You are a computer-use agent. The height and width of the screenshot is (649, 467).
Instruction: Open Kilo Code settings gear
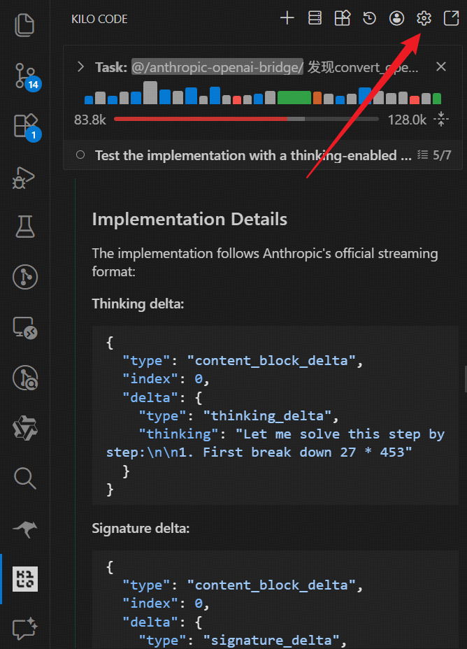point(424,19)
